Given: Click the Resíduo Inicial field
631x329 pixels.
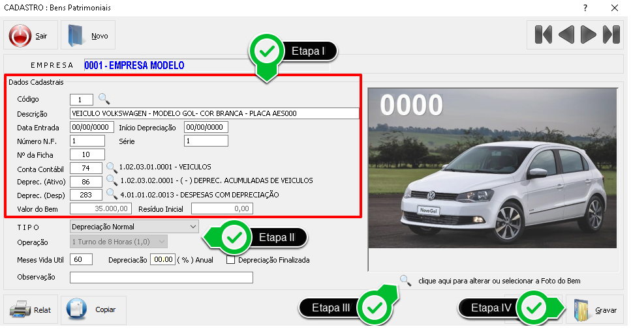Looking at the screenshot, I should point(222,208).
